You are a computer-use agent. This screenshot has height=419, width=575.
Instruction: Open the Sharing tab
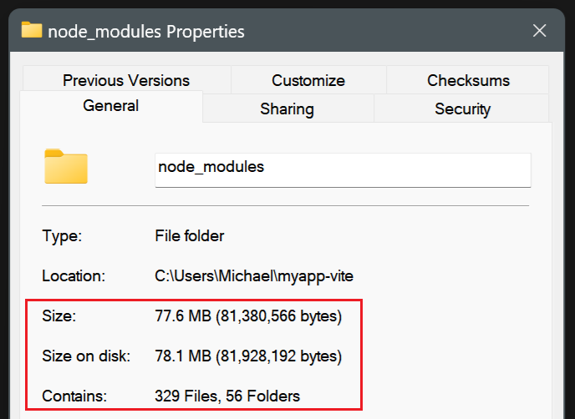[287, 109]
